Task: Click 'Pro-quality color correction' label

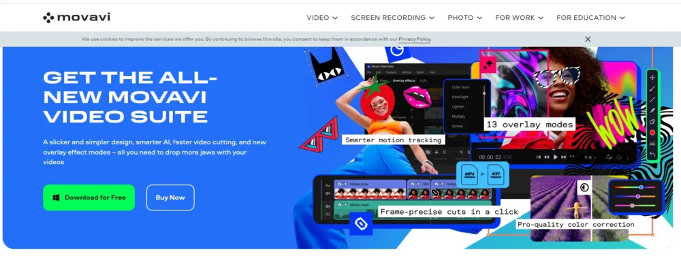Action: point(576,224)
